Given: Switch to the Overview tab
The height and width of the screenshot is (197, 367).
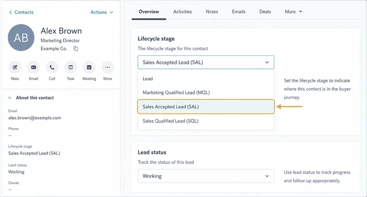Looking at the screenshot, I should [149, 12].
